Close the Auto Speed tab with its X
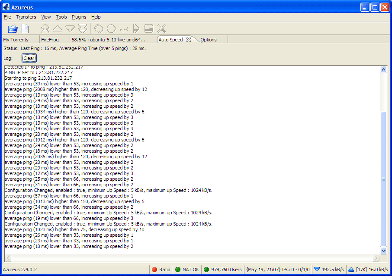 tap(189, 40)
